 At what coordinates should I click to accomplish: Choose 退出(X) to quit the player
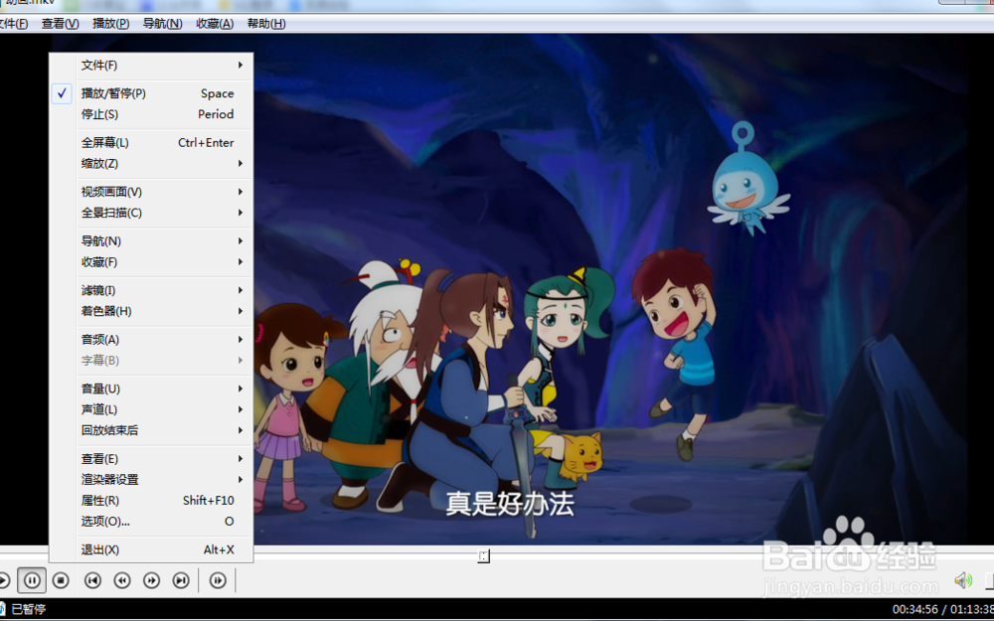click(x=151, y=550)
